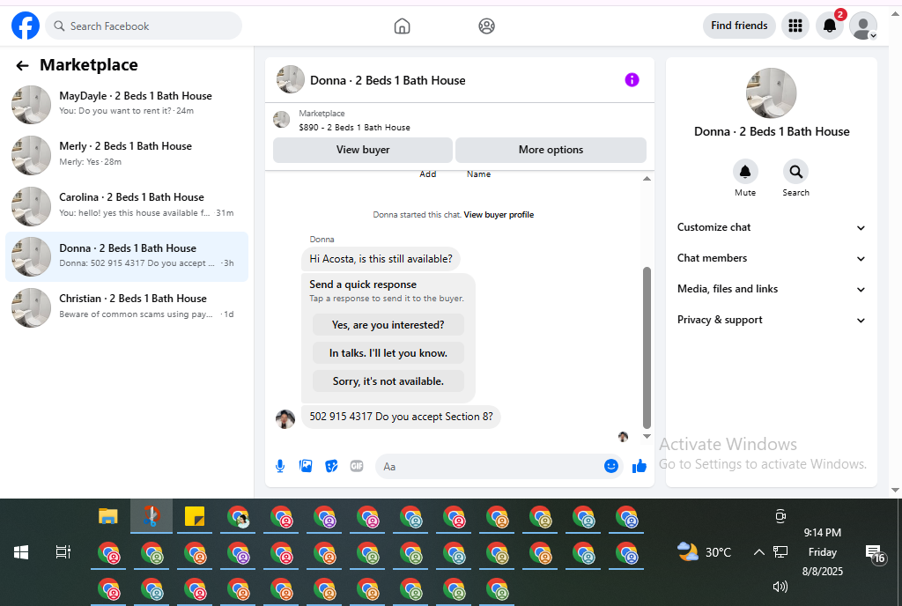Show hidden system tray icons chevron
The image size is (902, 606).
(x=758, y=552)
